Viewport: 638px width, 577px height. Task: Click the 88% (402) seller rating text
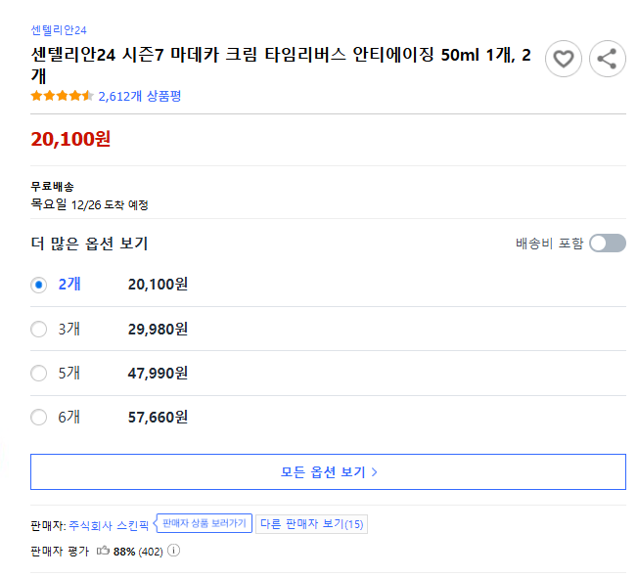[x=138, y=552]
